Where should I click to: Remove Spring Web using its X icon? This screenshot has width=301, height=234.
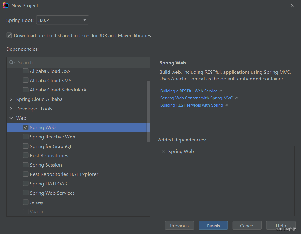pyautogui.click(x=163, y=151)
